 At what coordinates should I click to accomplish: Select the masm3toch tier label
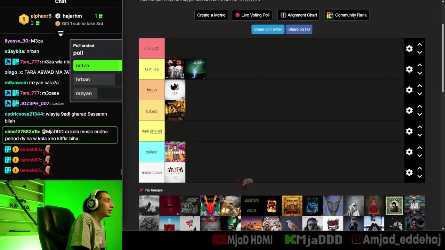click(152, 173)
